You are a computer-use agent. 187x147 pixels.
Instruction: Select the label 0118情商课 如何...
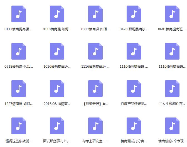(x=57, y=29)
